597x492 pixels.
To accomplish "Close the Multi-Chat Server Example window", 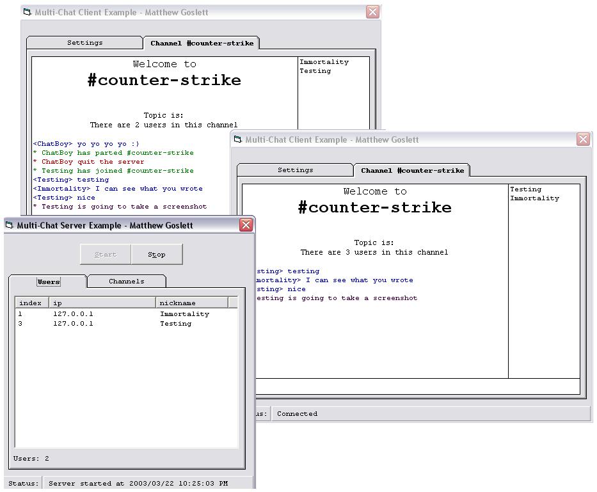I will [x=246, y=225].
